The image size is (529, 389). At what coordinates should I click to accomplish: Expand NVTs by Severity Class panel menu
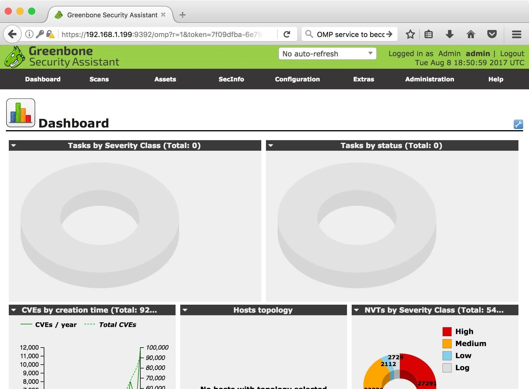(356, 310)
